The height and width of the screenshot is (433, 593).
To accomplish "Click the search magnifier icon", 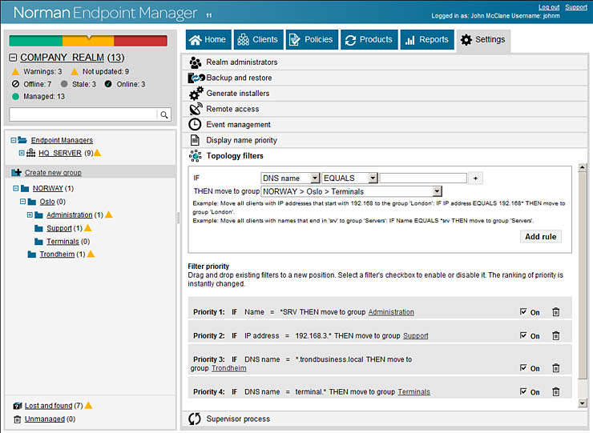I will pos(164,115).
